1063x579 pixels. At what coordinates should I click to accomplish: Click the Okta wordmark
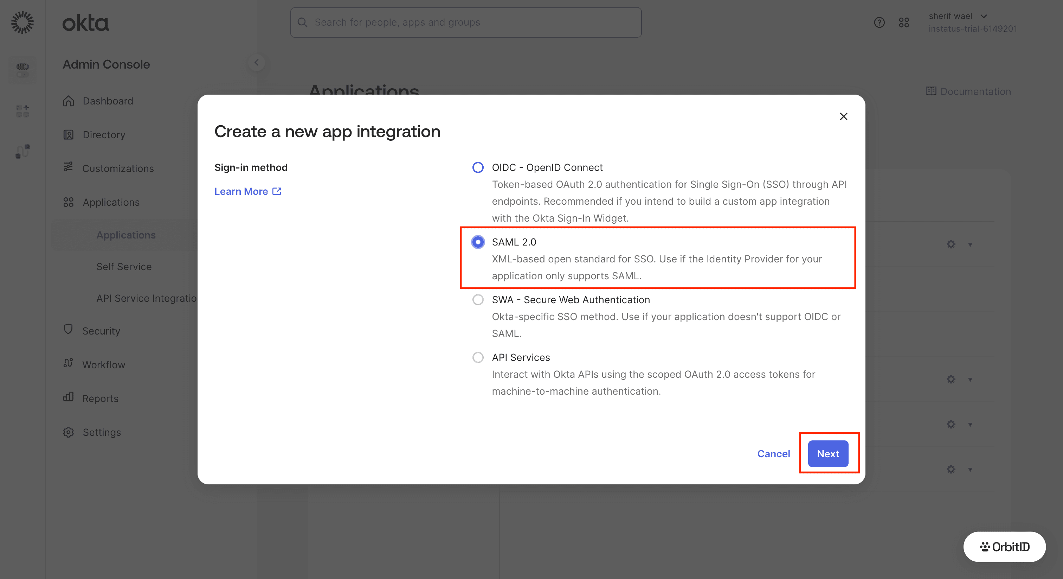(x=85, y=23)
